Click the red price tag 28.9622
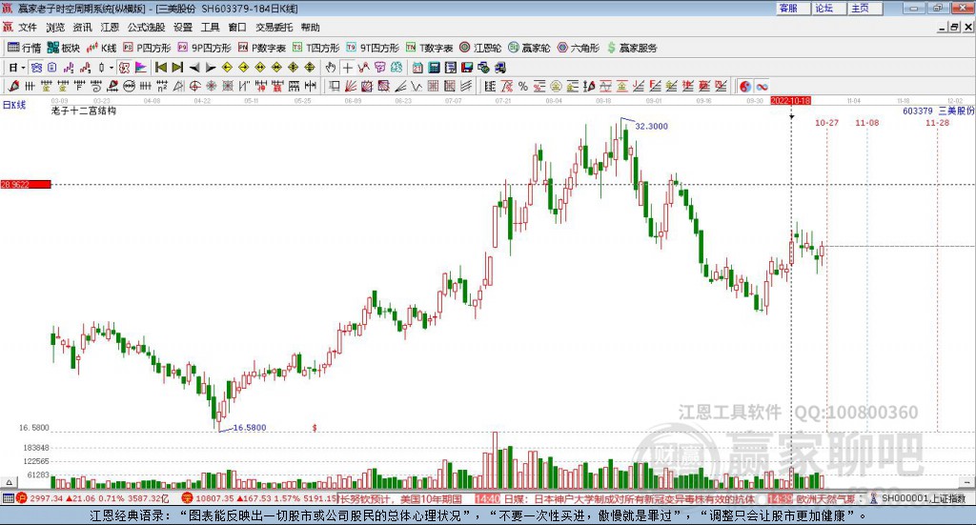Image resolution: width=976 pixels, height=525 pixels. point(26,185)
